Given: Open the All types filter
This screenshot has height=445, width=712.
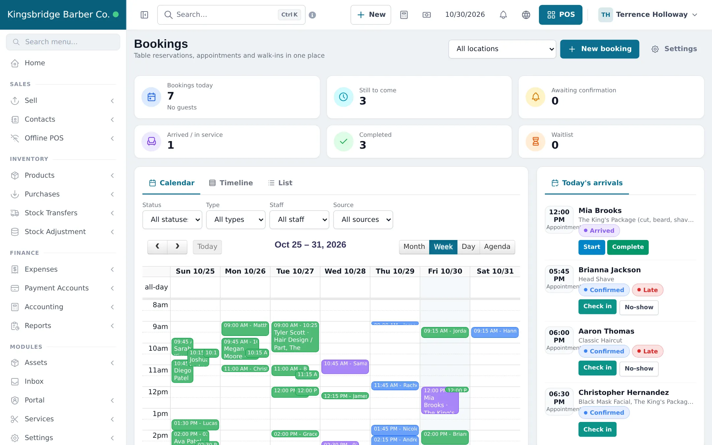Looking at the screenshot, I should click(236, 220).
